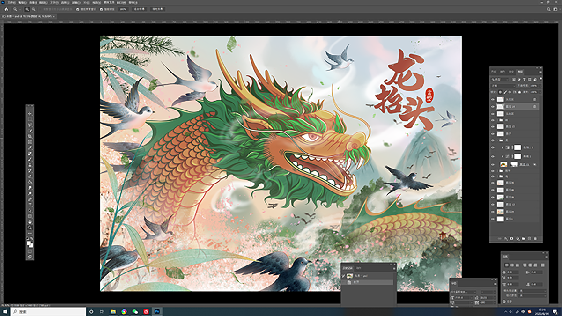
Task: Toggle the layer filter on/off switch
Action: pyautogui.click(x=541, y=79)
